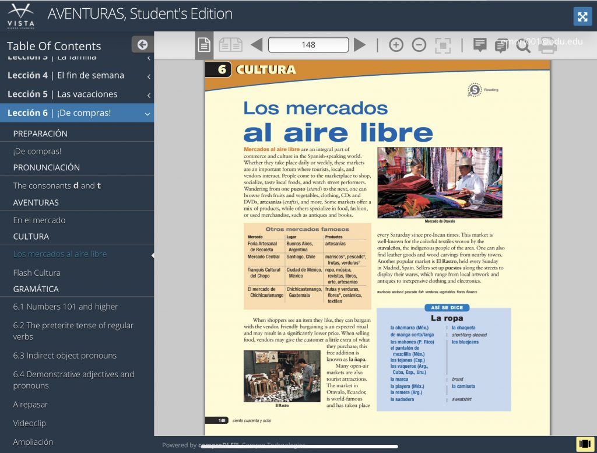
Task: Open the ¡De compras! subsection link
Action: coord(37,151)
